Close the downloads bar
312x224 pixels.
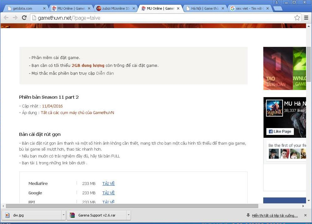[305, 215]
